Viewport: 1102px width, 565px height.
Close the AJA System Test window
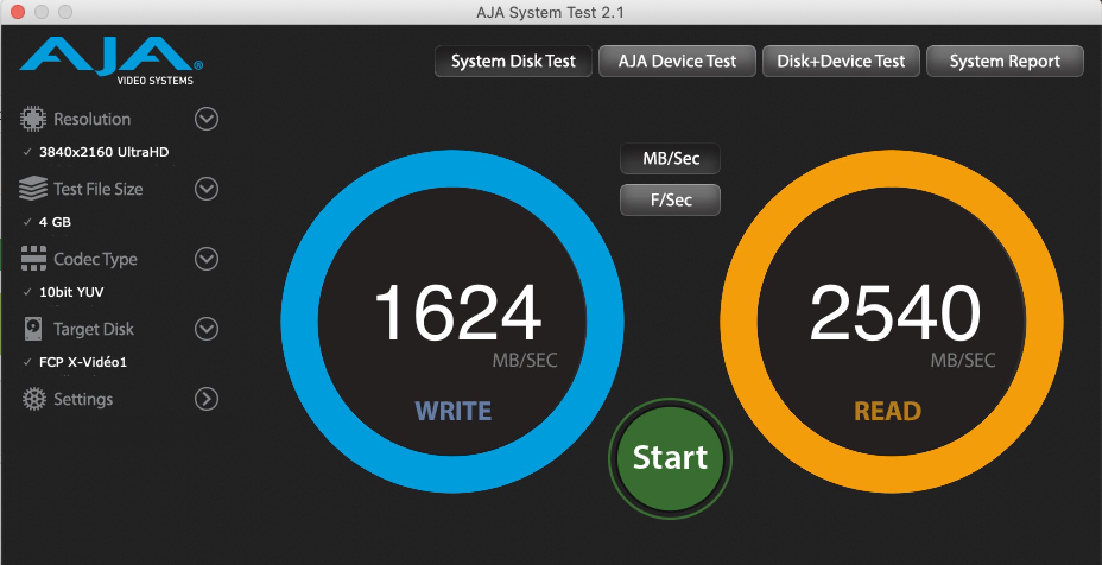(x=18, y=12)
